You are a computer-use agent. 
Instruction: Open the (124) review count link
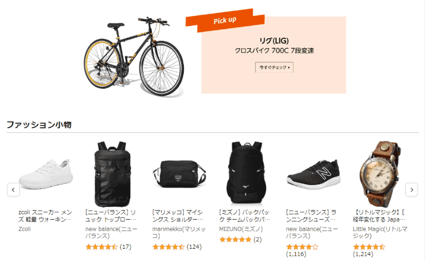[x=194, y=247]
